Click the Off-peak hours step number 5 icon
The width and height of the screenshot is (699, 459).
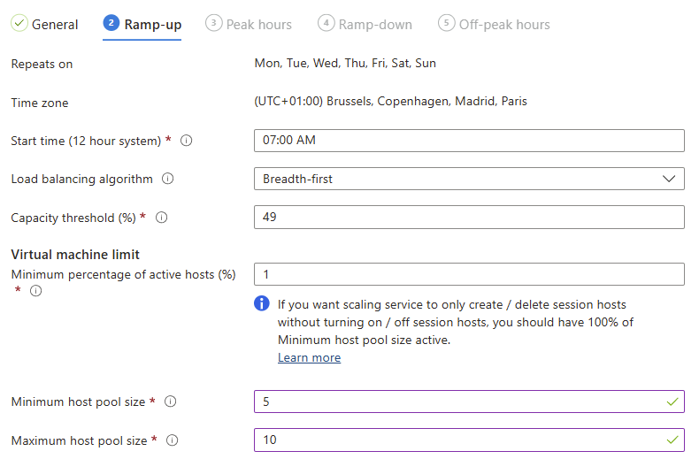click(x=446, y=23)
